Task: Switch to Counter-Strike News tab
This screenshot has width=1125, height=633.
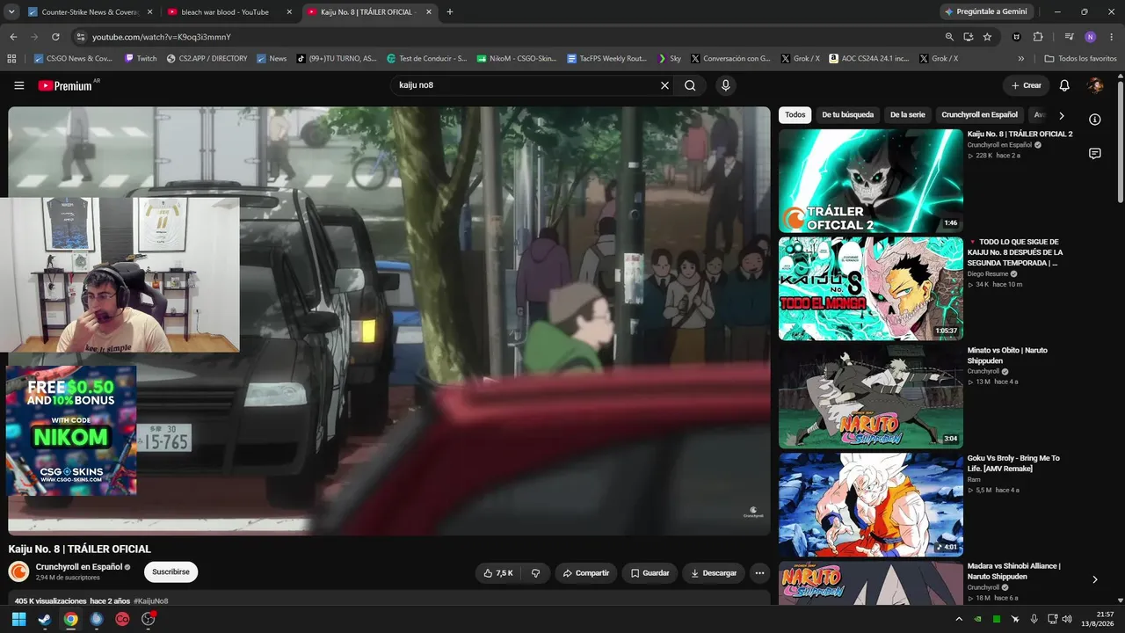Action: pos(91,12)
